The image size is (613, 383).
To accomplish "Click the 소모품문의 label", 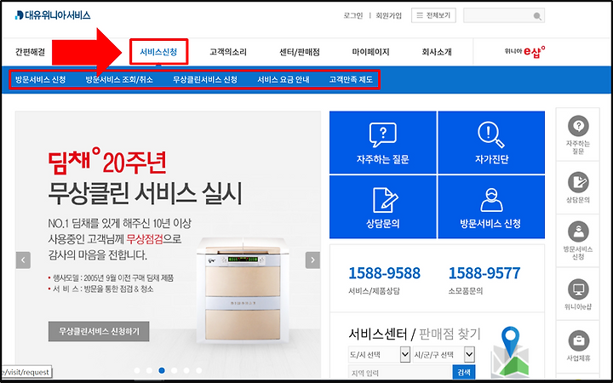I will pyautogui.click(x=466, y=292).
